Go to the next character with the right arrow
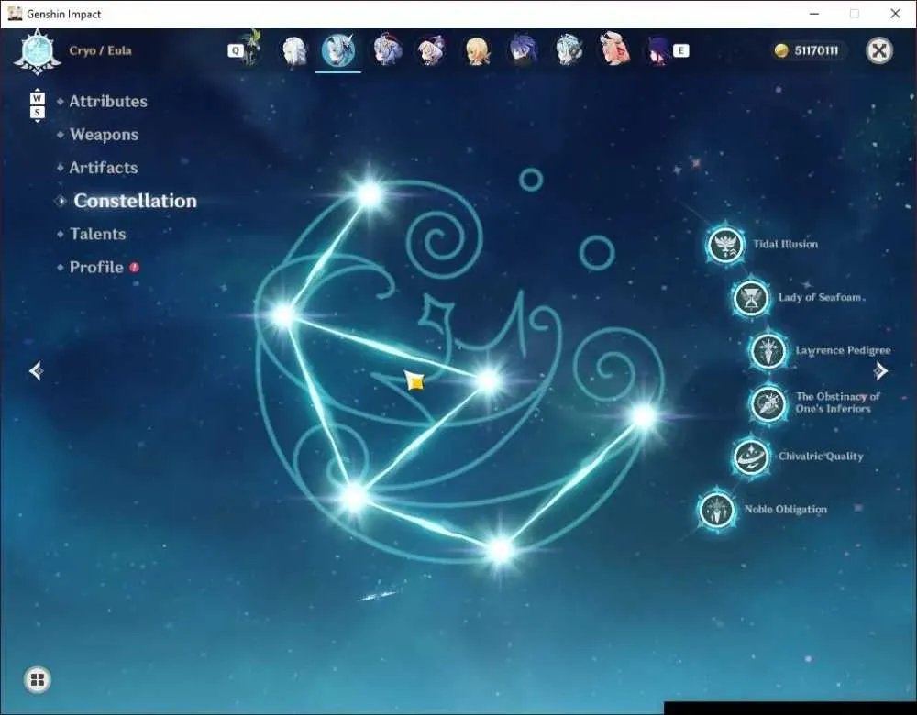This screenshot has height=715, width=917. (880, 370)
